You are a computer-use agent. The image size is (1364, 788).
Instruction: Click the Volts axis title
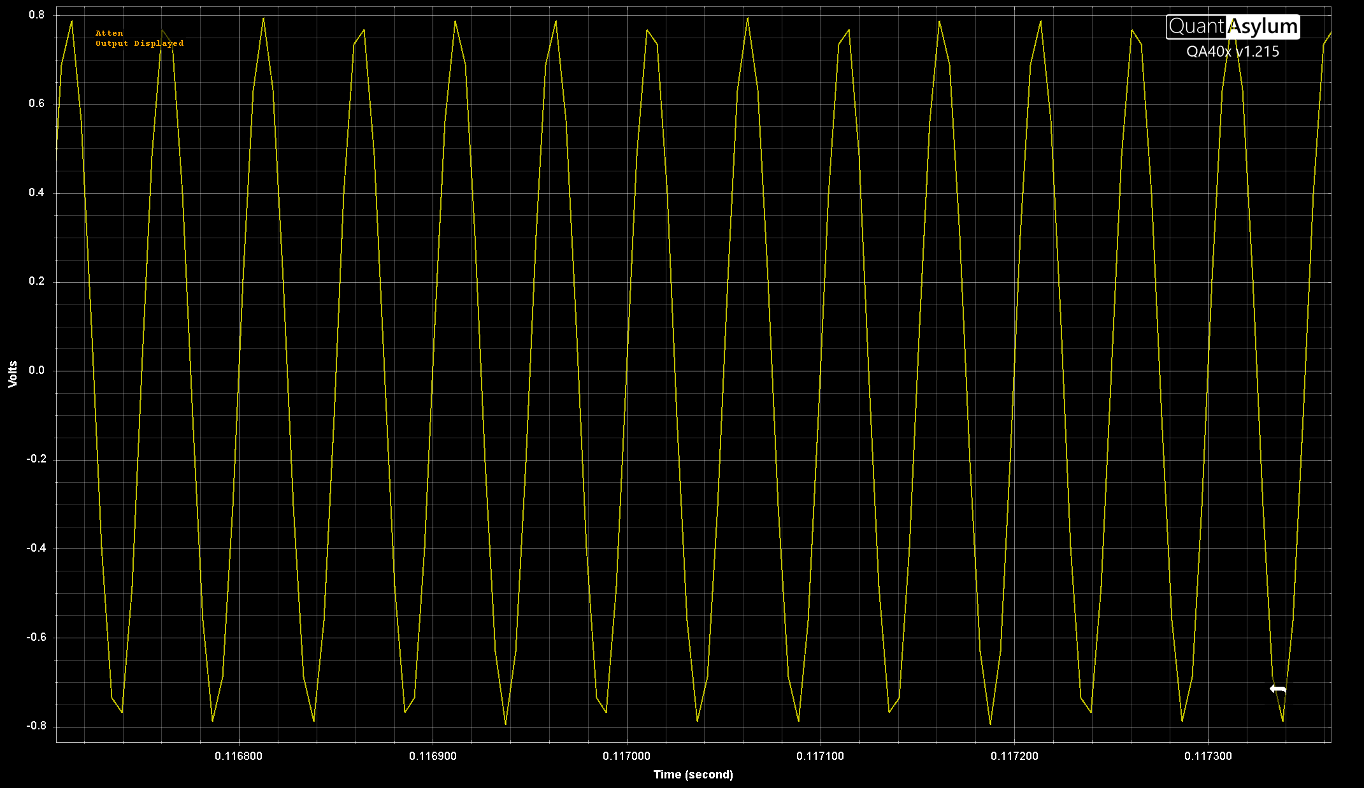(13, 374)
